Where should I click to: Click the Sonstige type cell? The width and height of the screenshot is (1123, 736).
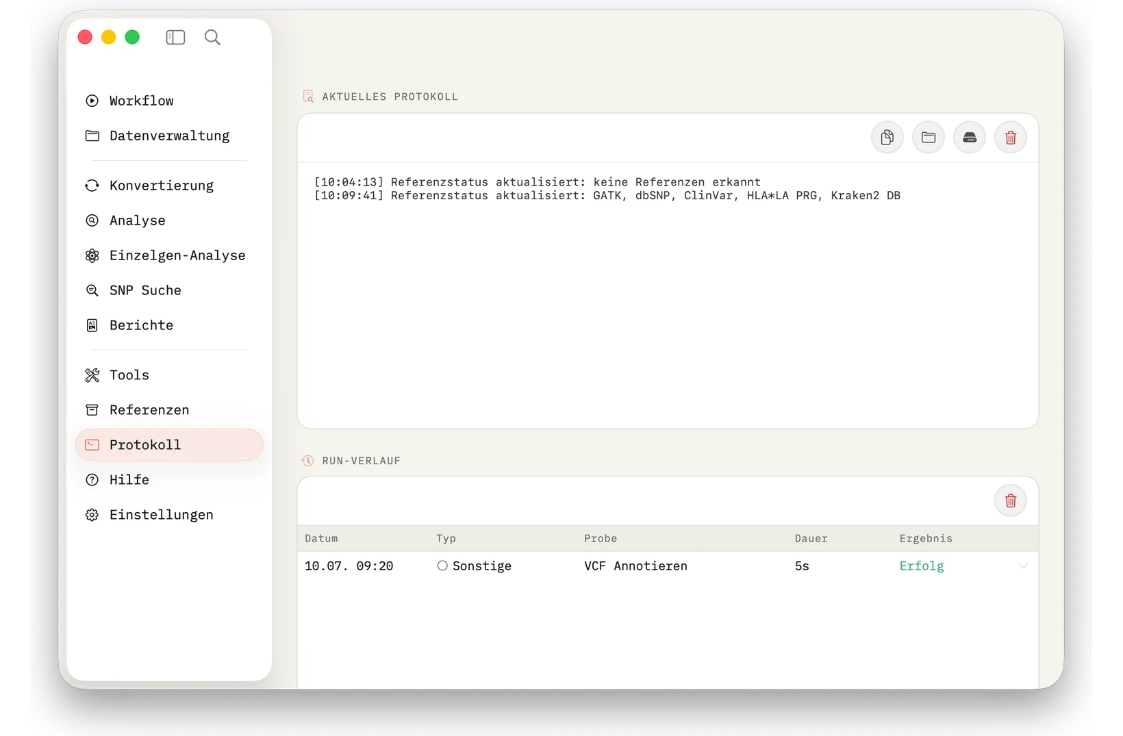click(x=474, y=566)
